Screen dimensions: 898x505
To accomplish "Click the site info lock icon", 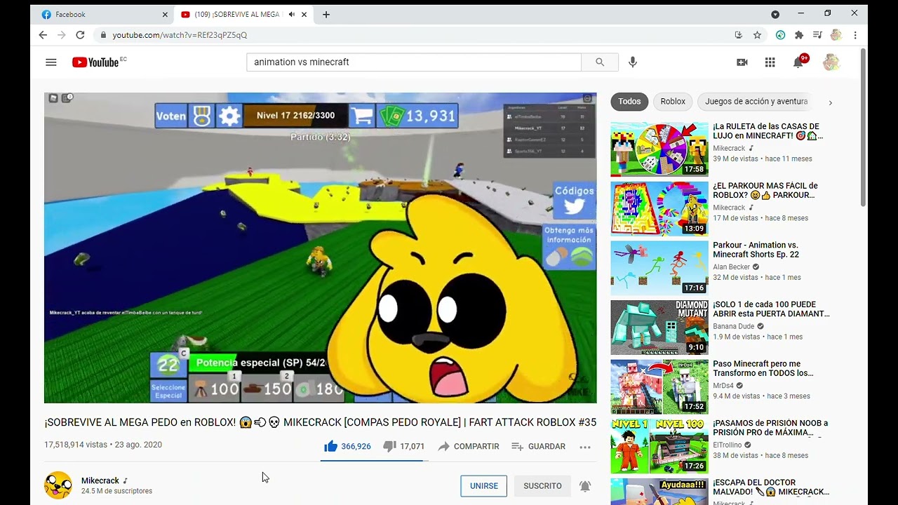I will pyautogui.click(x=103, y=34).
